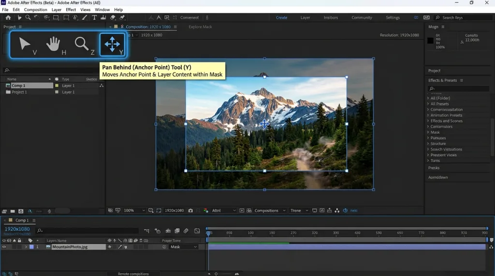This screenshot has width=495, height=276.
Task: Expand the MountainPhoto.jpg layer properties arrow
Action: [26, 247]
